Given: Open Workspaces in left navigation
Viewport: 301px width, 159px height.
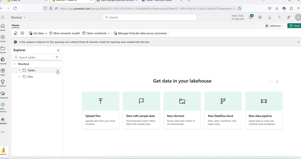Looking at the screenshot, I should 3,95.
